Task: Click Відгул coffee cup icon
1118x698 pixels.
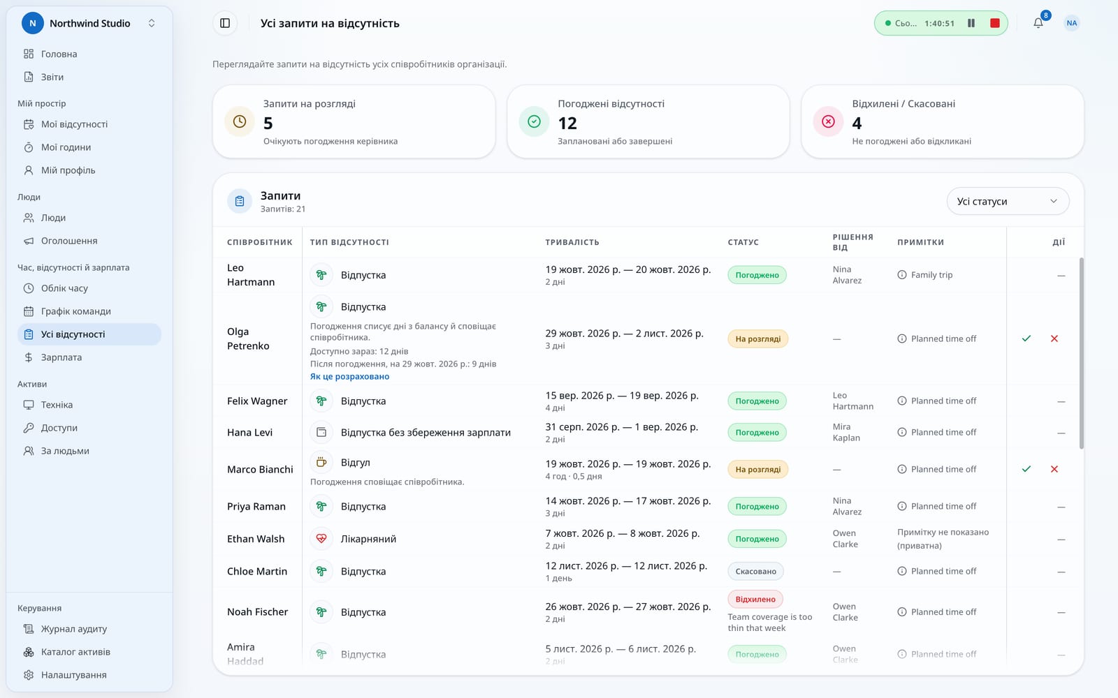Action: coord(321,462)
